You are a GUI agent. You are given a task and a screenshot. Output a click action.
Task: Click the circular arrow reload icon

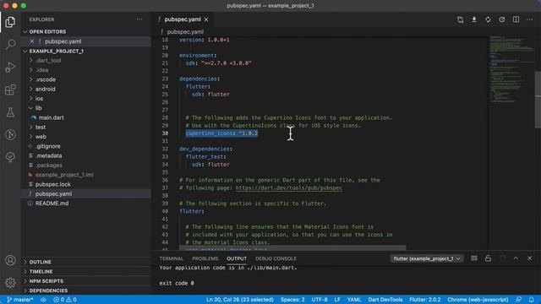502,19
